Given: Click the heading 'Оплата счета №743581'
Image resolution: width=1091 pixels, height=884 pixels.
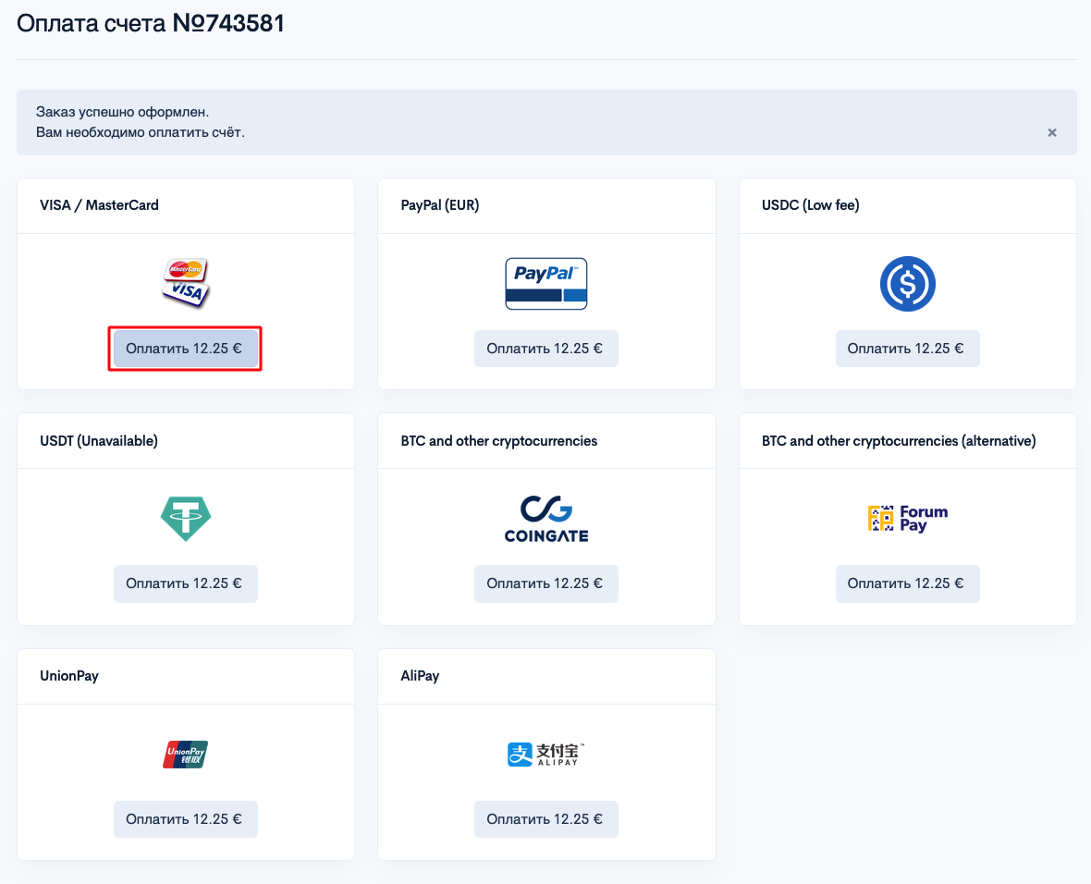Looking at the screenshot, I should 151,23.
